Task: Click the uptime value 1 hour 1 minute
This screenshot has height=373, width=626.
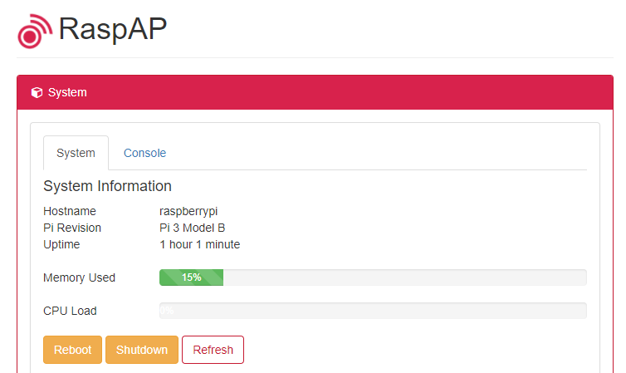Action: 199,244
